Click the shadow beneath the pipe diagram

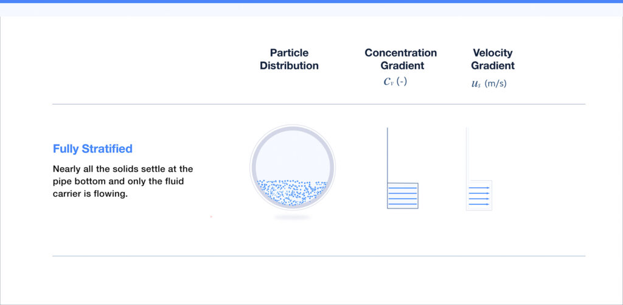(x=292, y=217)
